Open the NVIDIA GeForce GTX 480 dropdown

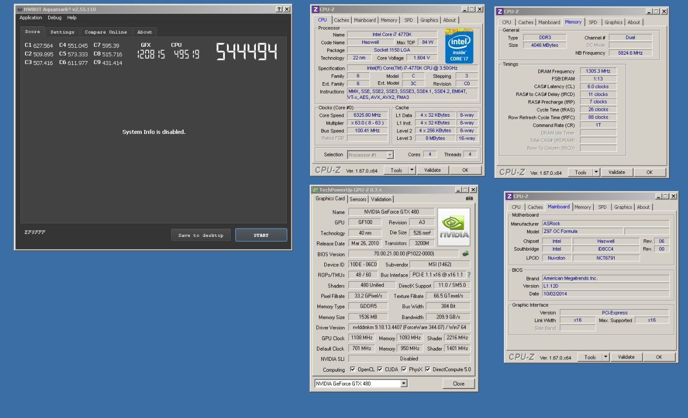(x=404, y=383)
